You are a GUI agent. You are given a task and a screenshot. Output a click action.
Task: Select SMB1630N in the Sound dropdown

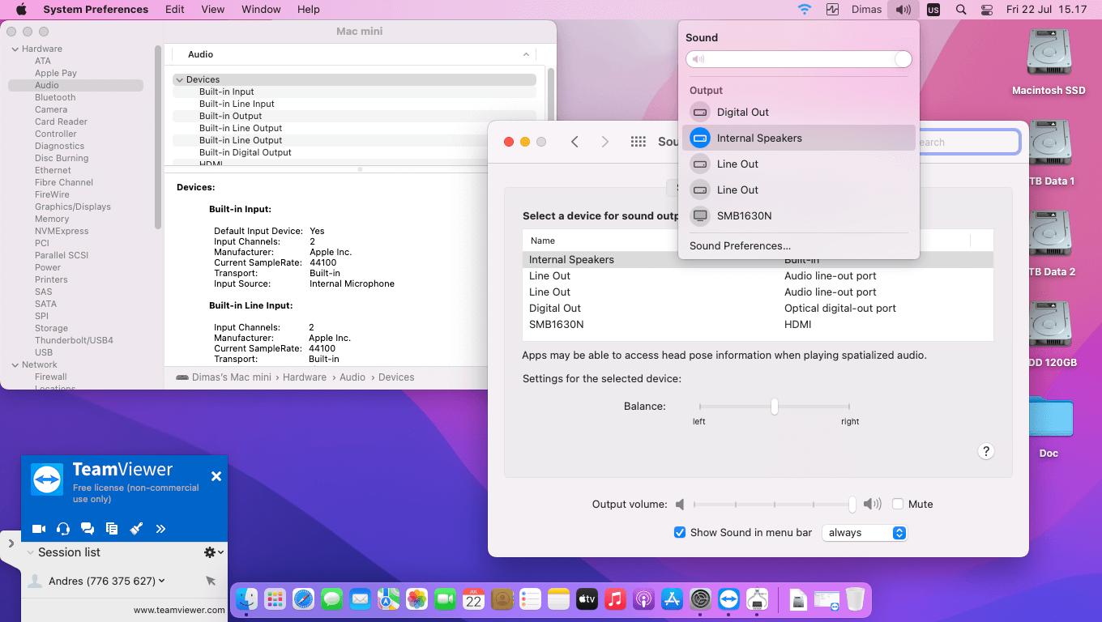coord(744,215)
